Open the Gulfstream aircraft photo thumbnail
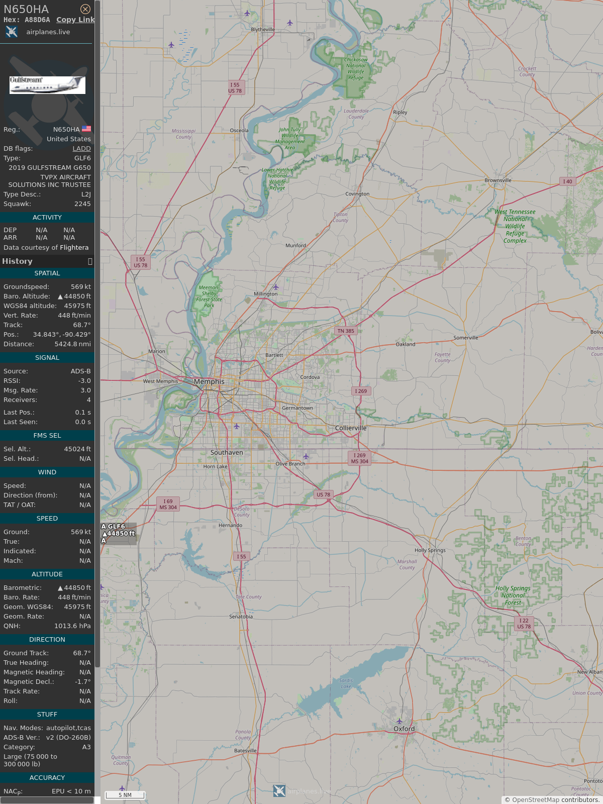The height and width of the screenshot is (804, 603). click(x=47, y=85)
